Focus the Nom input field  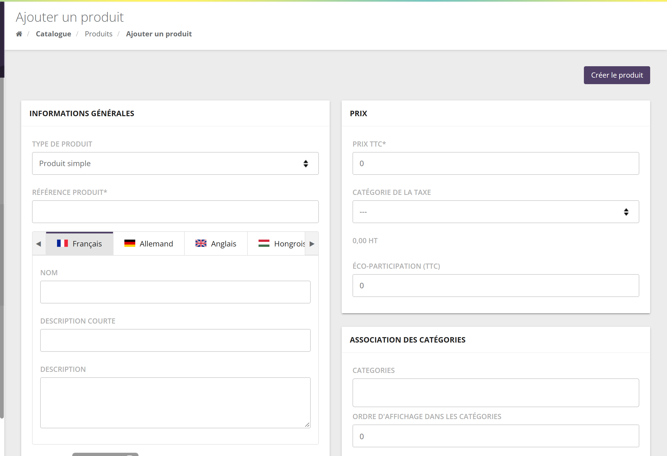point(175,292)
